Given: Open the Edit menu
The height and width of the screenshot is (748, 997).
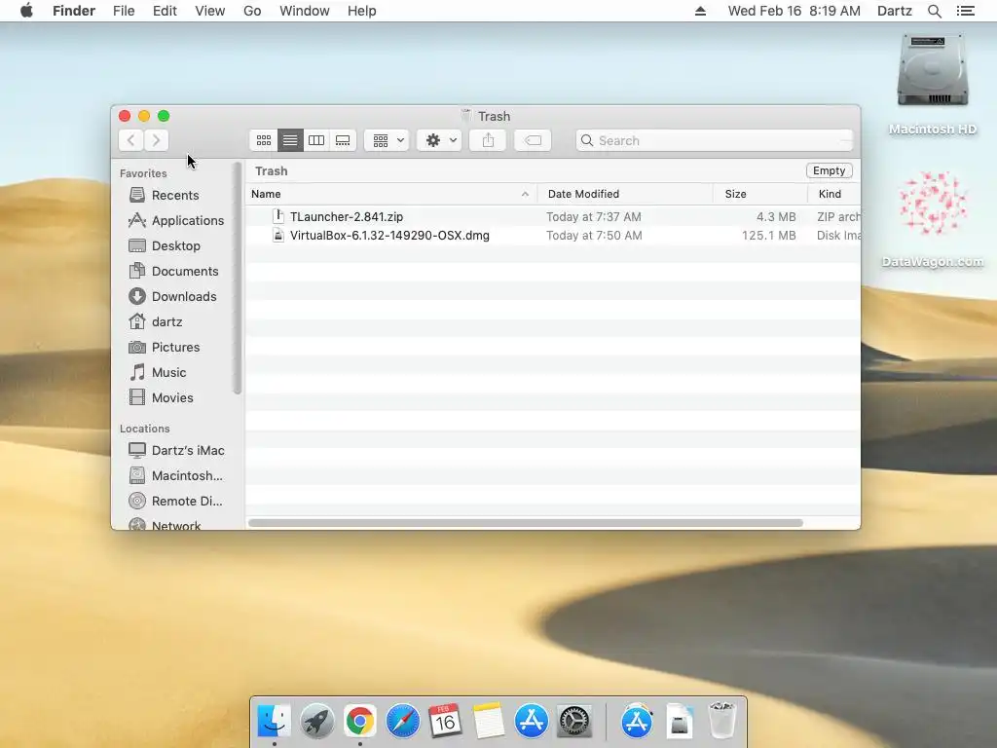Looking at the screenshot, I should coord(165,11).
